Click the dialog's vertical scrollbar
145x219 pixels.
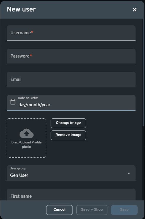143,72
